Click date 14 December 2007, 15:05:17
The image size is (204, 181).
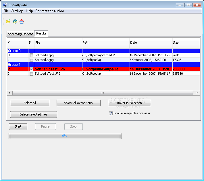pos(150,74)
